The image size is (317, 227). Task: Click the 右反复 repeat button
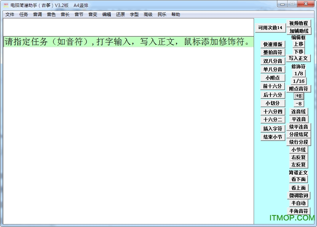pos(298,157)
